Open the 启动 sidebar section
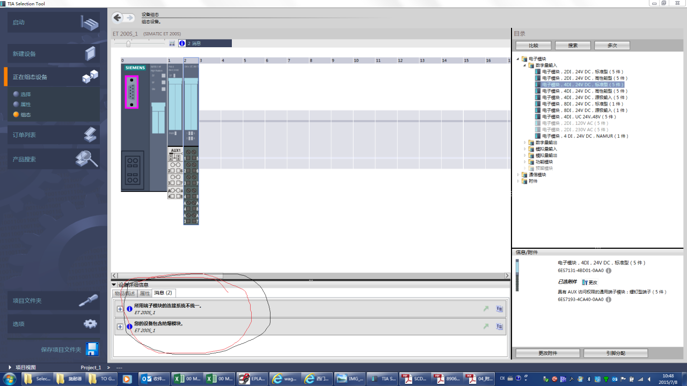 tap(54, 23)
